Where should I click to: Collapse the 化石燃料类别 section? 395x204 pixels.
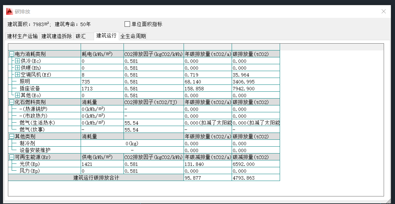(12, 102)
